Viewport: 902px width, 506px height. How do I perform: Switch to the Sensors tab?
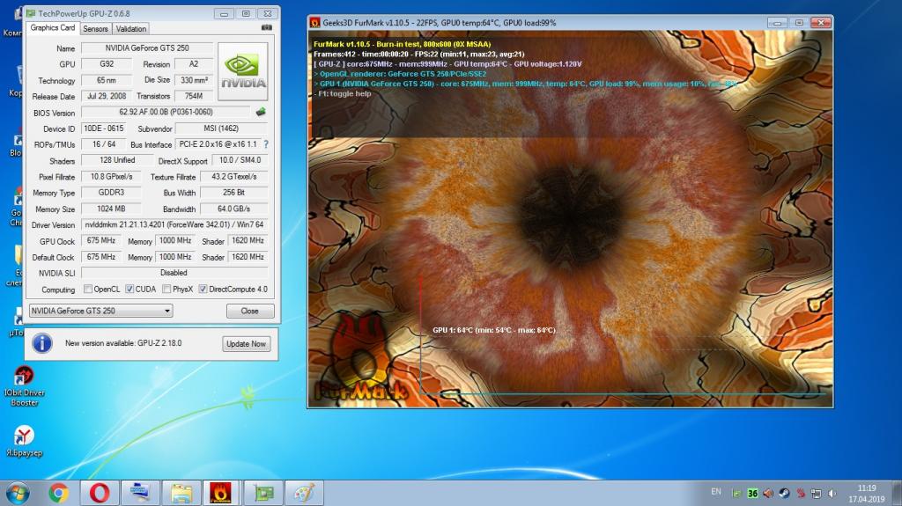click(x=95, y=29)
